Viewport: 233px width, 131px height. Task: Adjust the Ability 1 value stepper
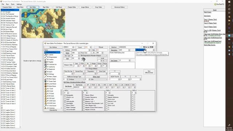[68, 93]
